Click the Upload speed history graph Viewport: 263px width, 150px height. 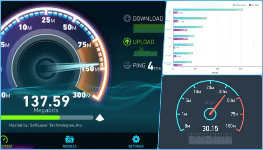point(145,51)
